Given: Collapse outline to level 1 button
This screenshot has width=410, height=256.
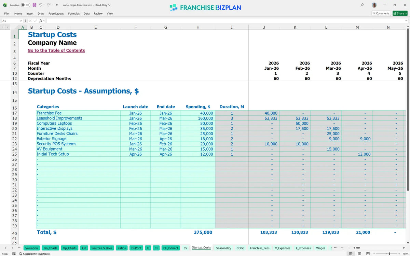Looking at the screenshot, I should [3, 27].
